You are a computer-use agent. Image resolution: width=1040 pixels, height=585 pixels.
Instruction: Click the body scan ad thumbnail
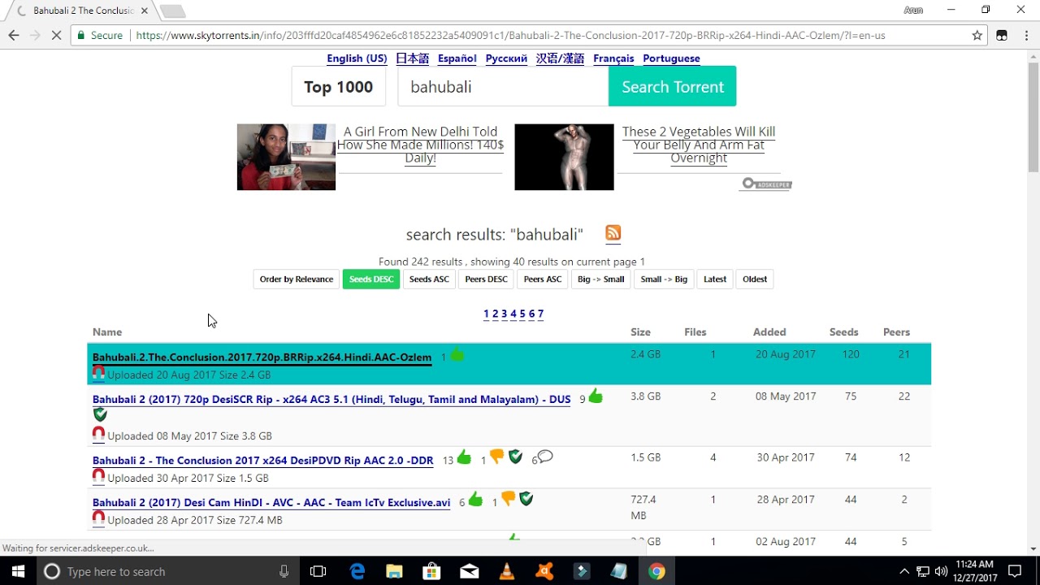(x=564, y=157)
